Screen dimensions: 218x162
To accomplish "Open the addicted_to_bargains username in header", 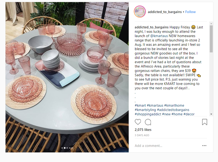I will [164, 12].
